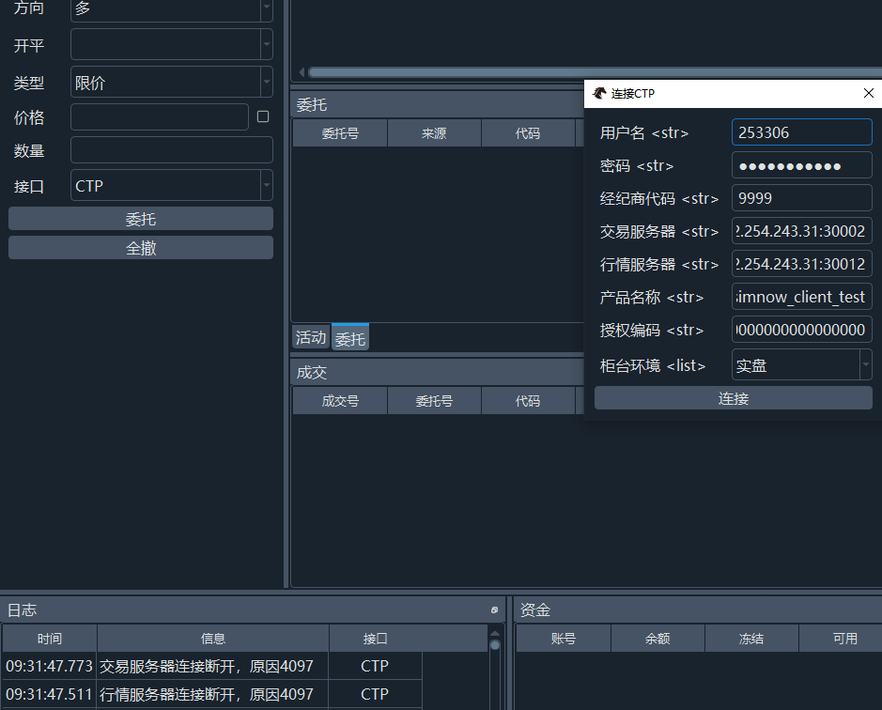Click the 委托 button under the 接口 field
The height and width of the screenshot is (710, 882).
pyautogui.click(x=141, y=219)
